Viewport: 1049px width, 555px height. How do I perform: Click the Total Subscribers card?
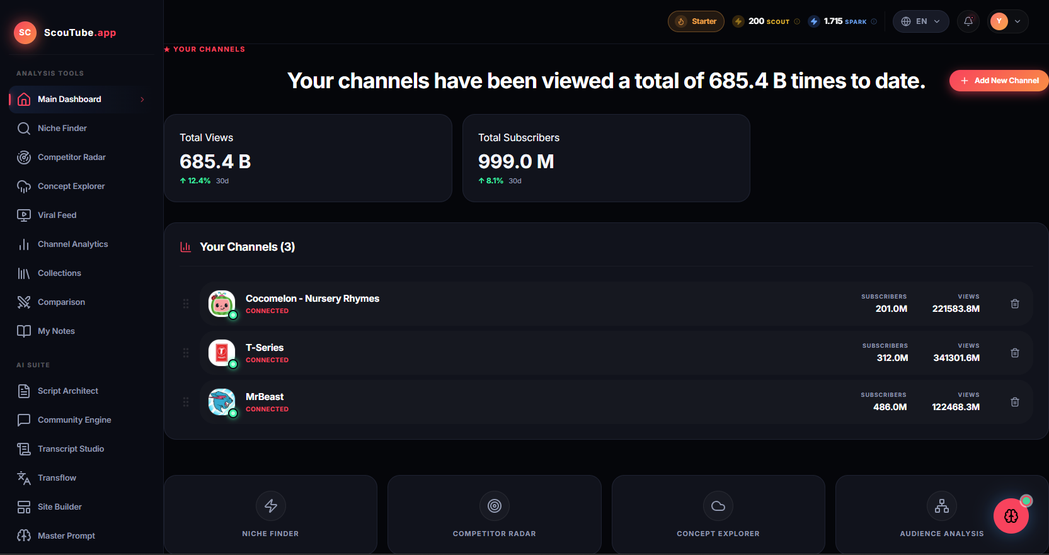pos(606,158)
